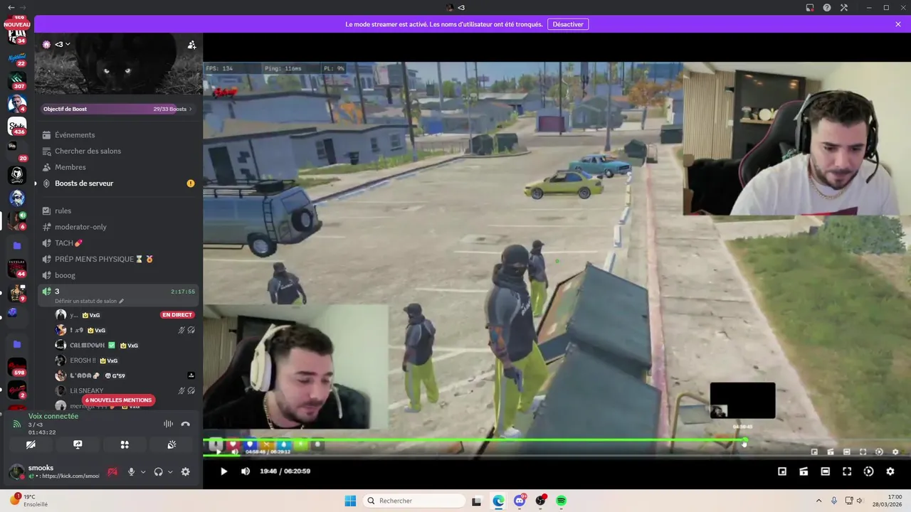Show hidden taskbar tray icons
The height and width of the screenshot is (512, 911).
pos(818,501)
